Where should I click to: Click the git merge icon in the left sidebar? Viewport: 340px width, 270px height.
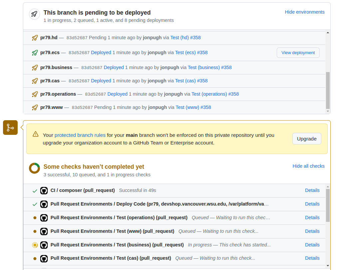10,128
